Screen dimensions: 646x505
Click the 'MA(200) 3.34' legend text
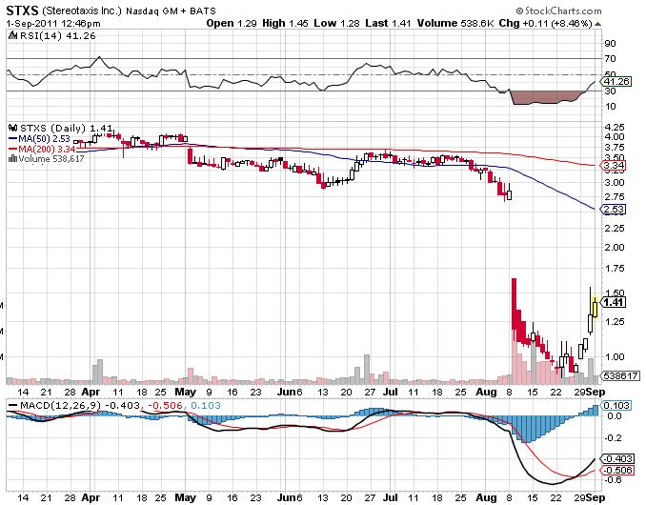[x=47, y=149]
